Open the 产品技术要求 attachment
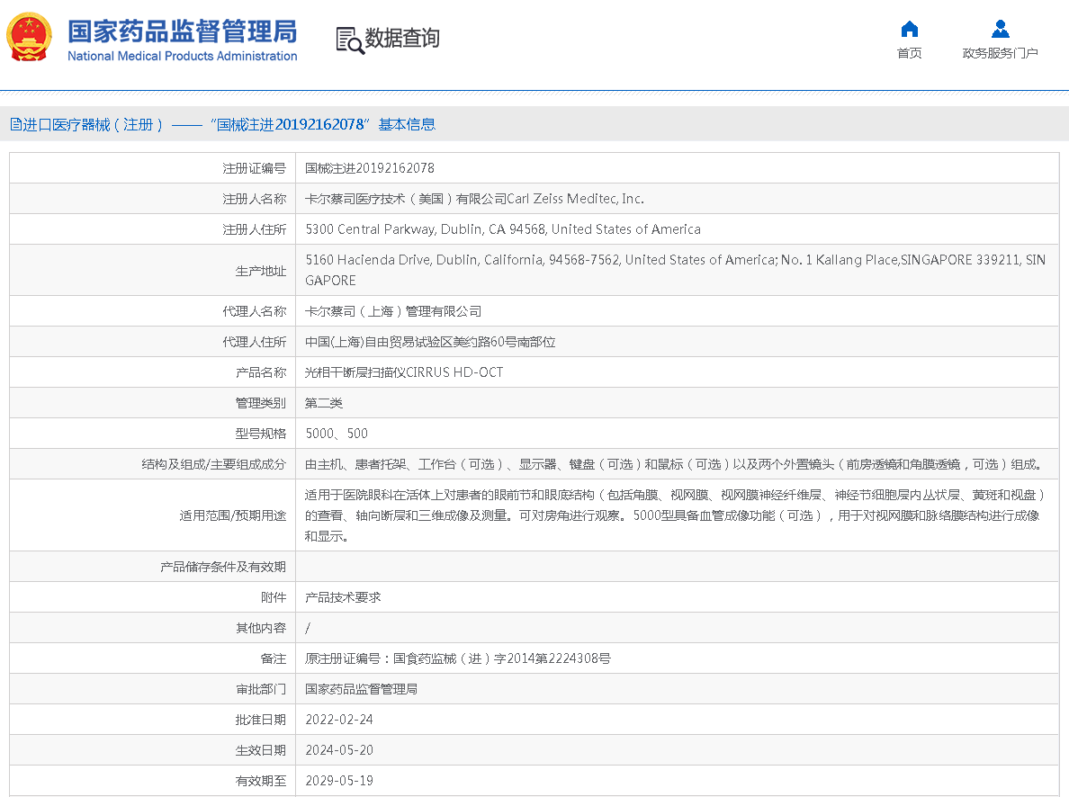Screen dimensions: 1069x797 pos(343,597)
